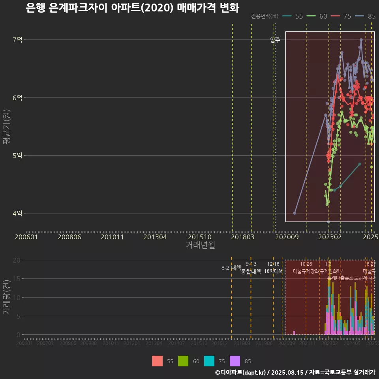Click the 4억 y-axis label
Viewport: 379px width, 379px height.
pos(17,213)
